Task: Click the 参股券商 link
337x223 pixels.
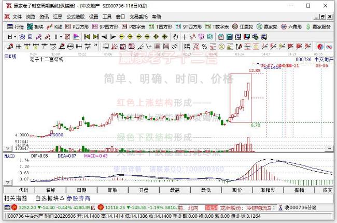Action: tap(78, 198)
